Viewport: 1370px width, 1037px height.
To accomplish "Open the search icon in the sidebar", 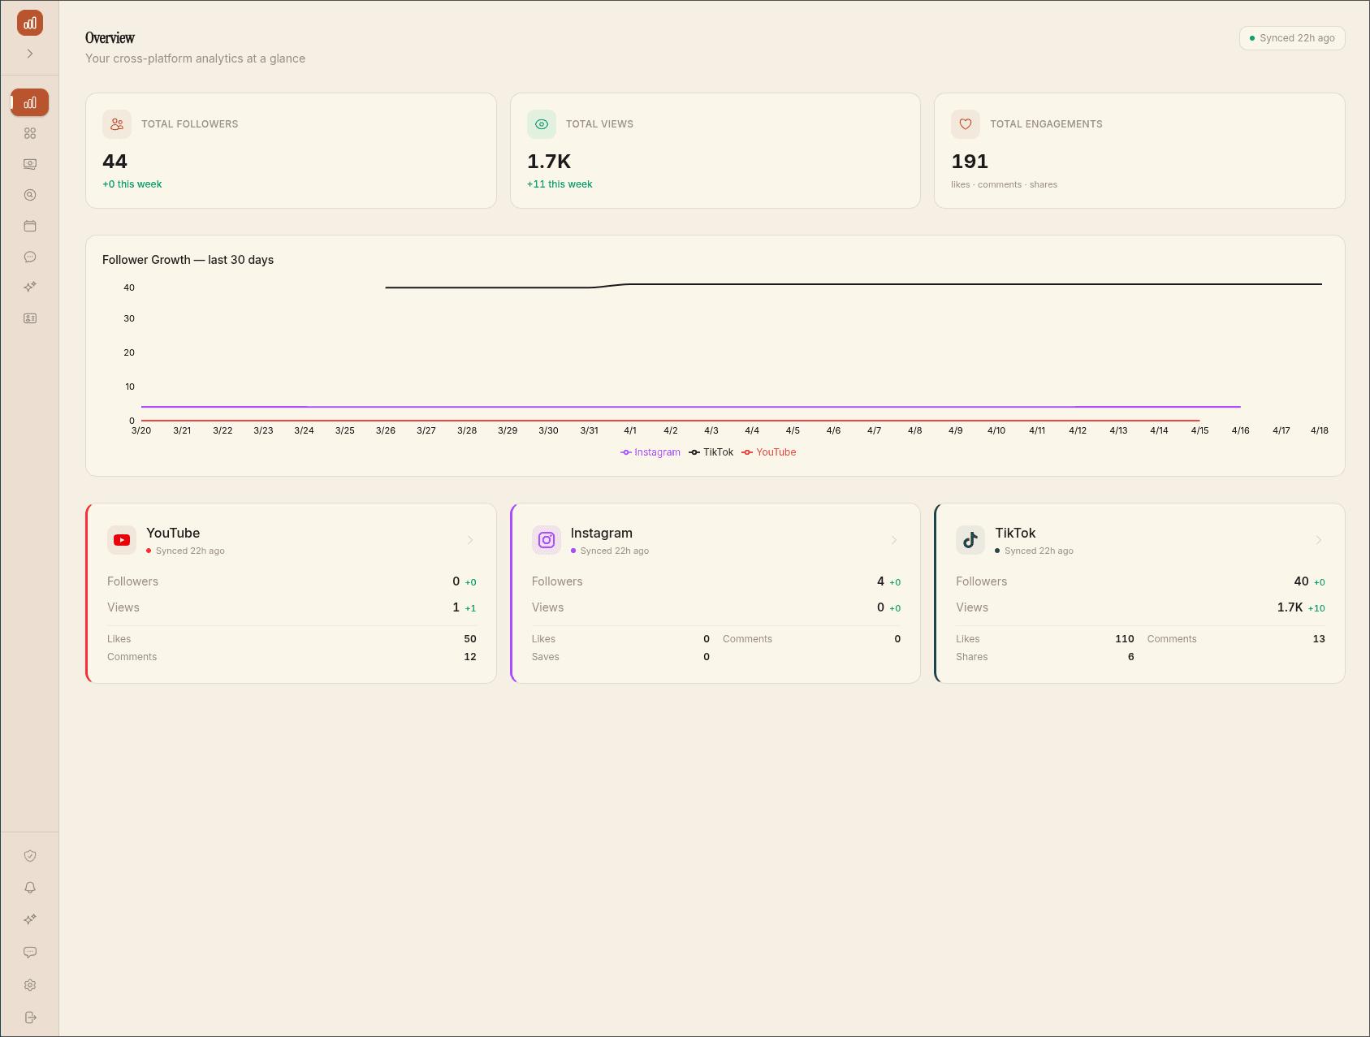I will click(x=30, y=194).
